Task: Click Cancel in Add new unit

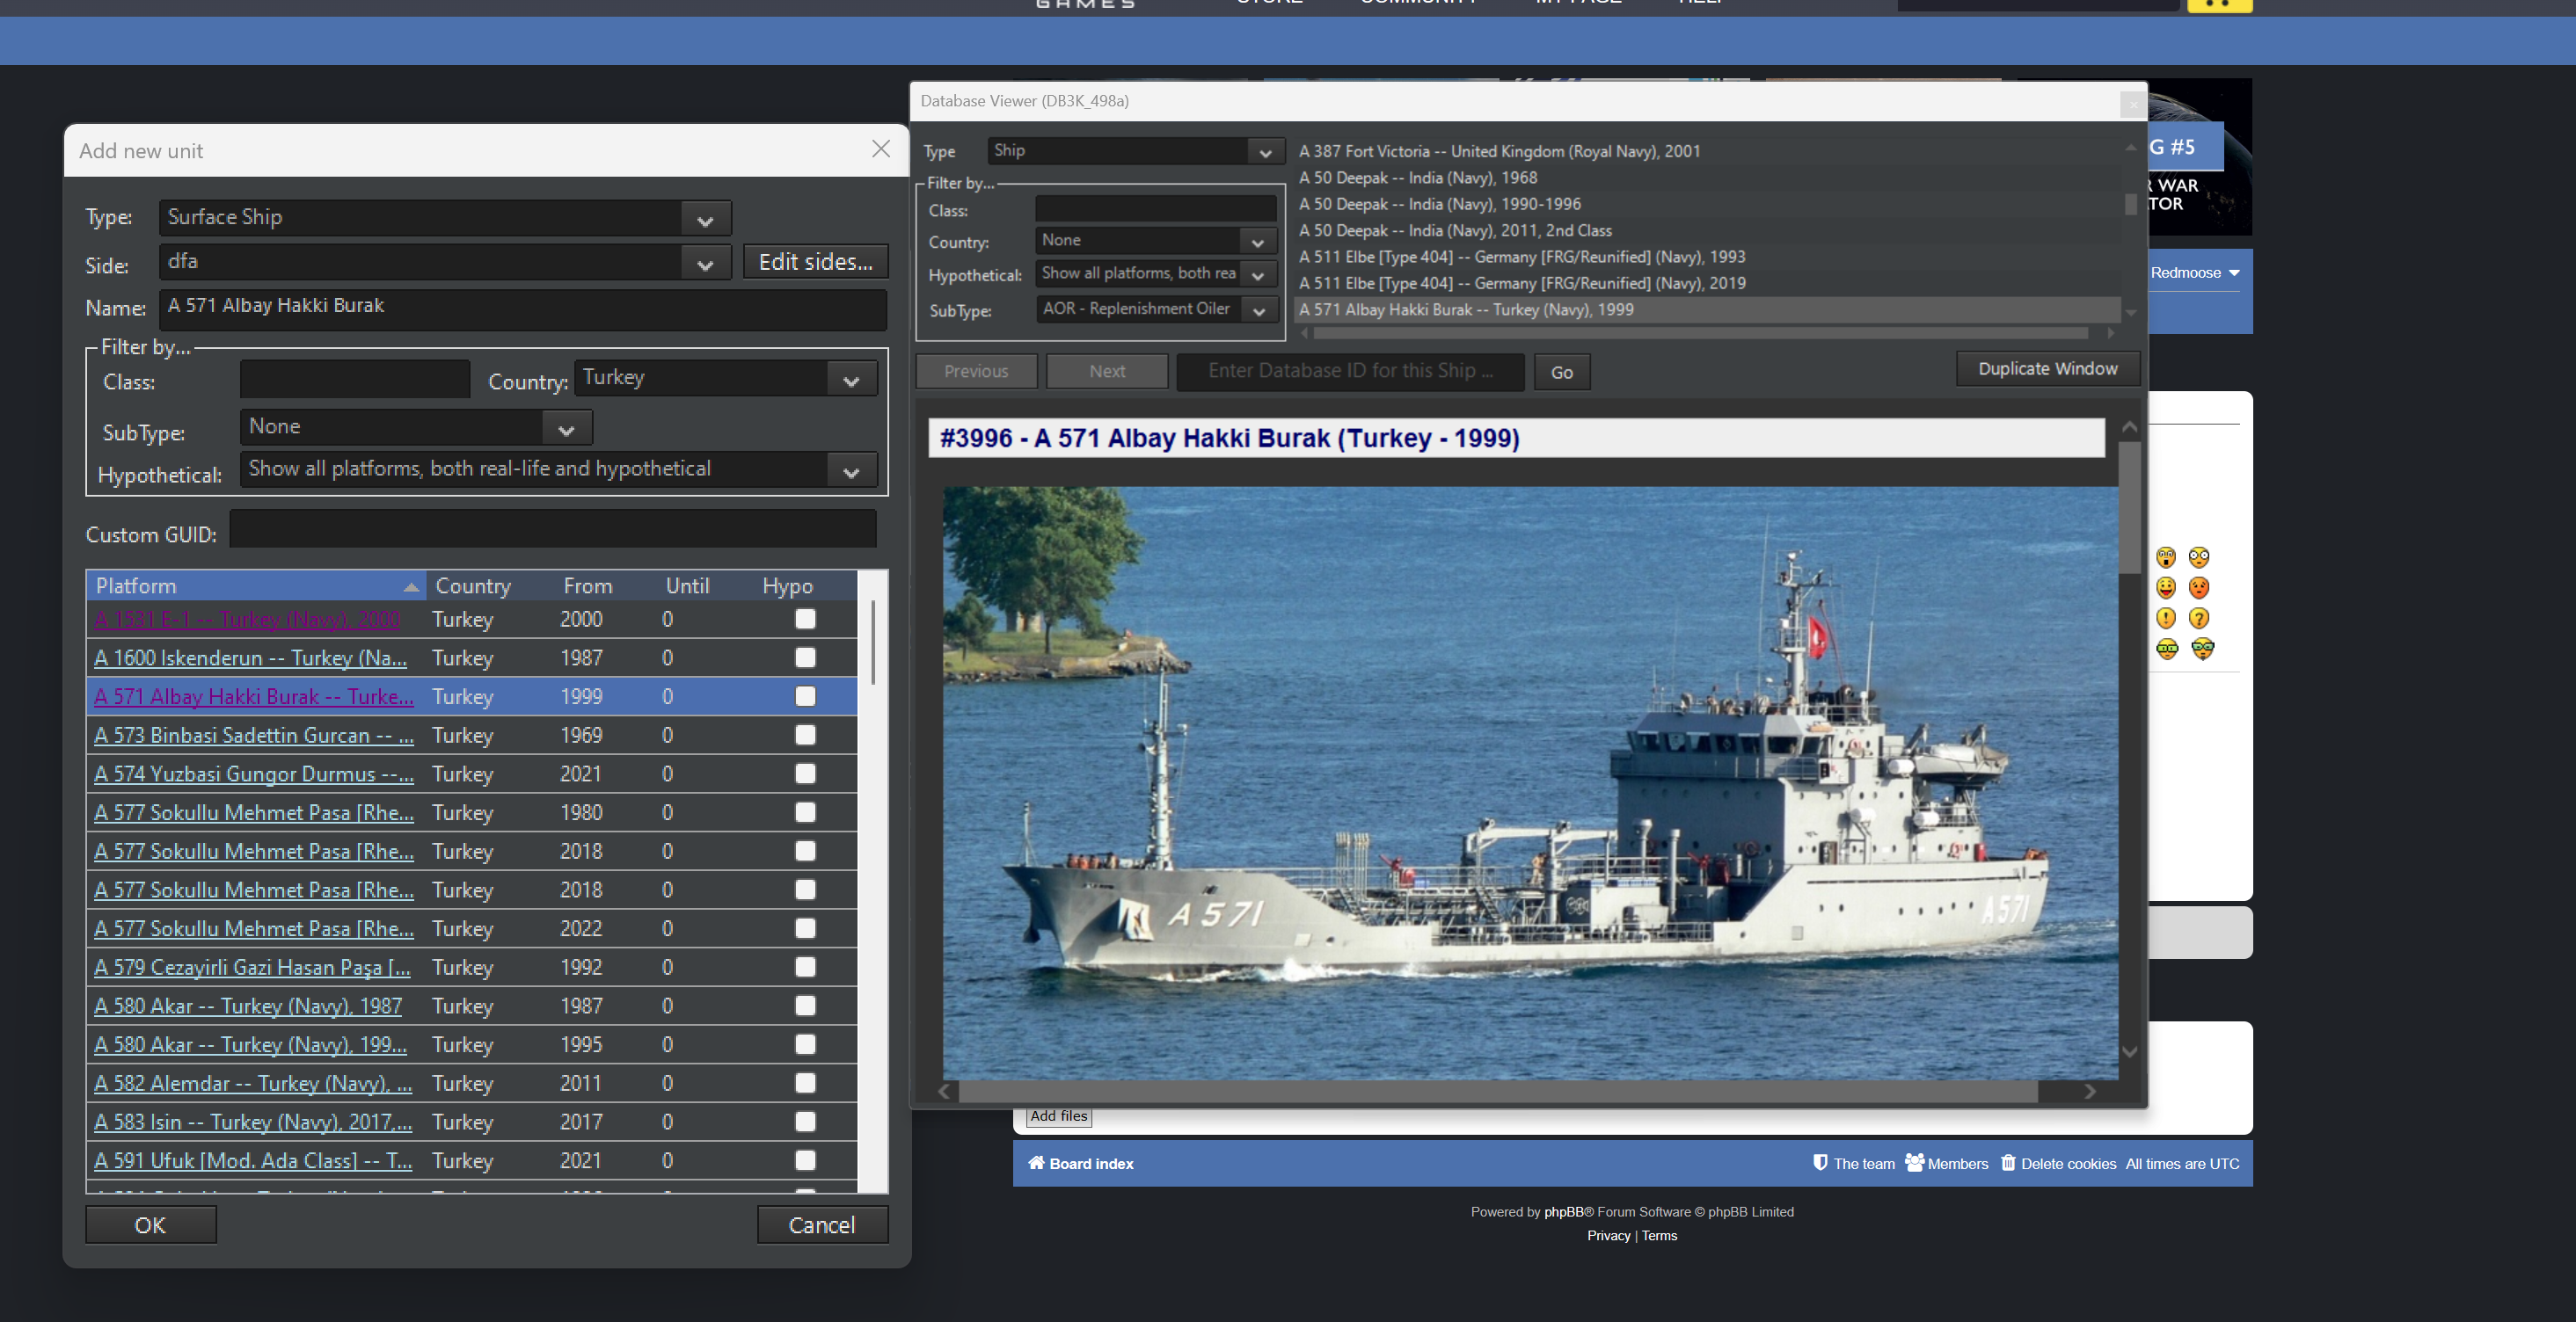Action: 822,1224
